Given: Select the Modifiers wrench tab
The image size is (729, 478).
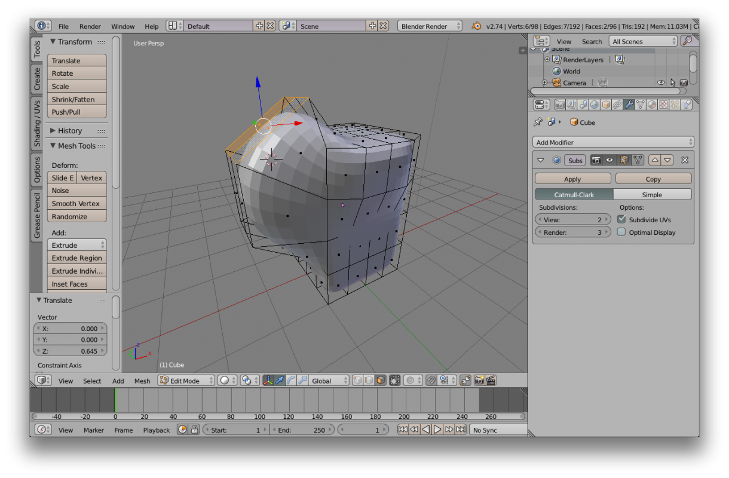Looking at the screenshot, I should (x=629, y=105).
